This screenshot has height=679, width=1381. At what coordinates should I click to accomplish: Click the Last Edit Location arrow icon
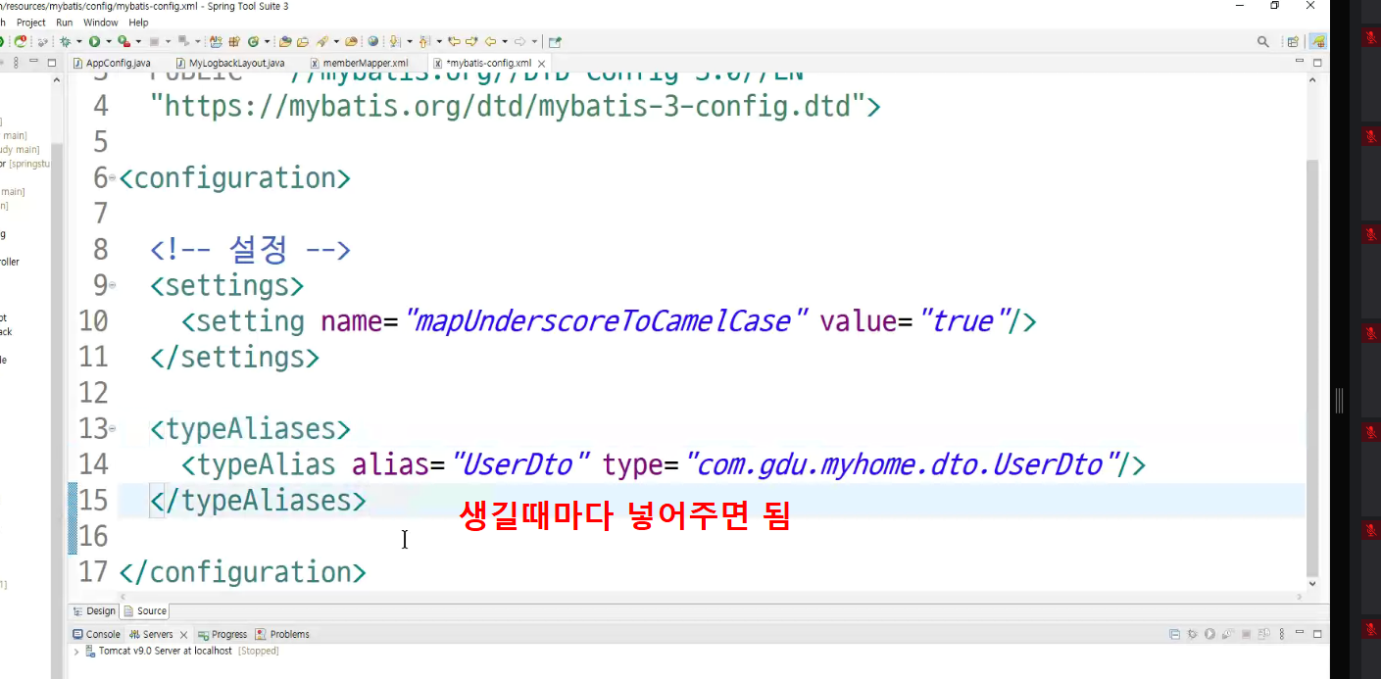(454, 41)
